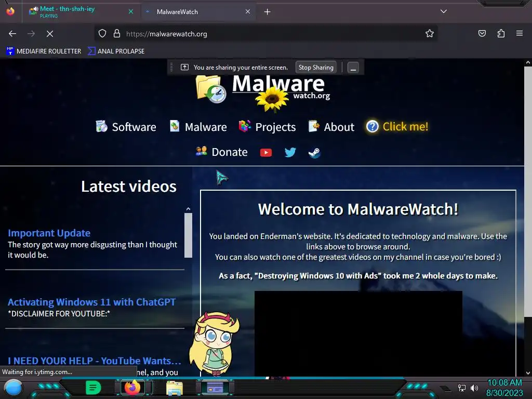Click the Firefox logo in tab strip

pos(10,11)
